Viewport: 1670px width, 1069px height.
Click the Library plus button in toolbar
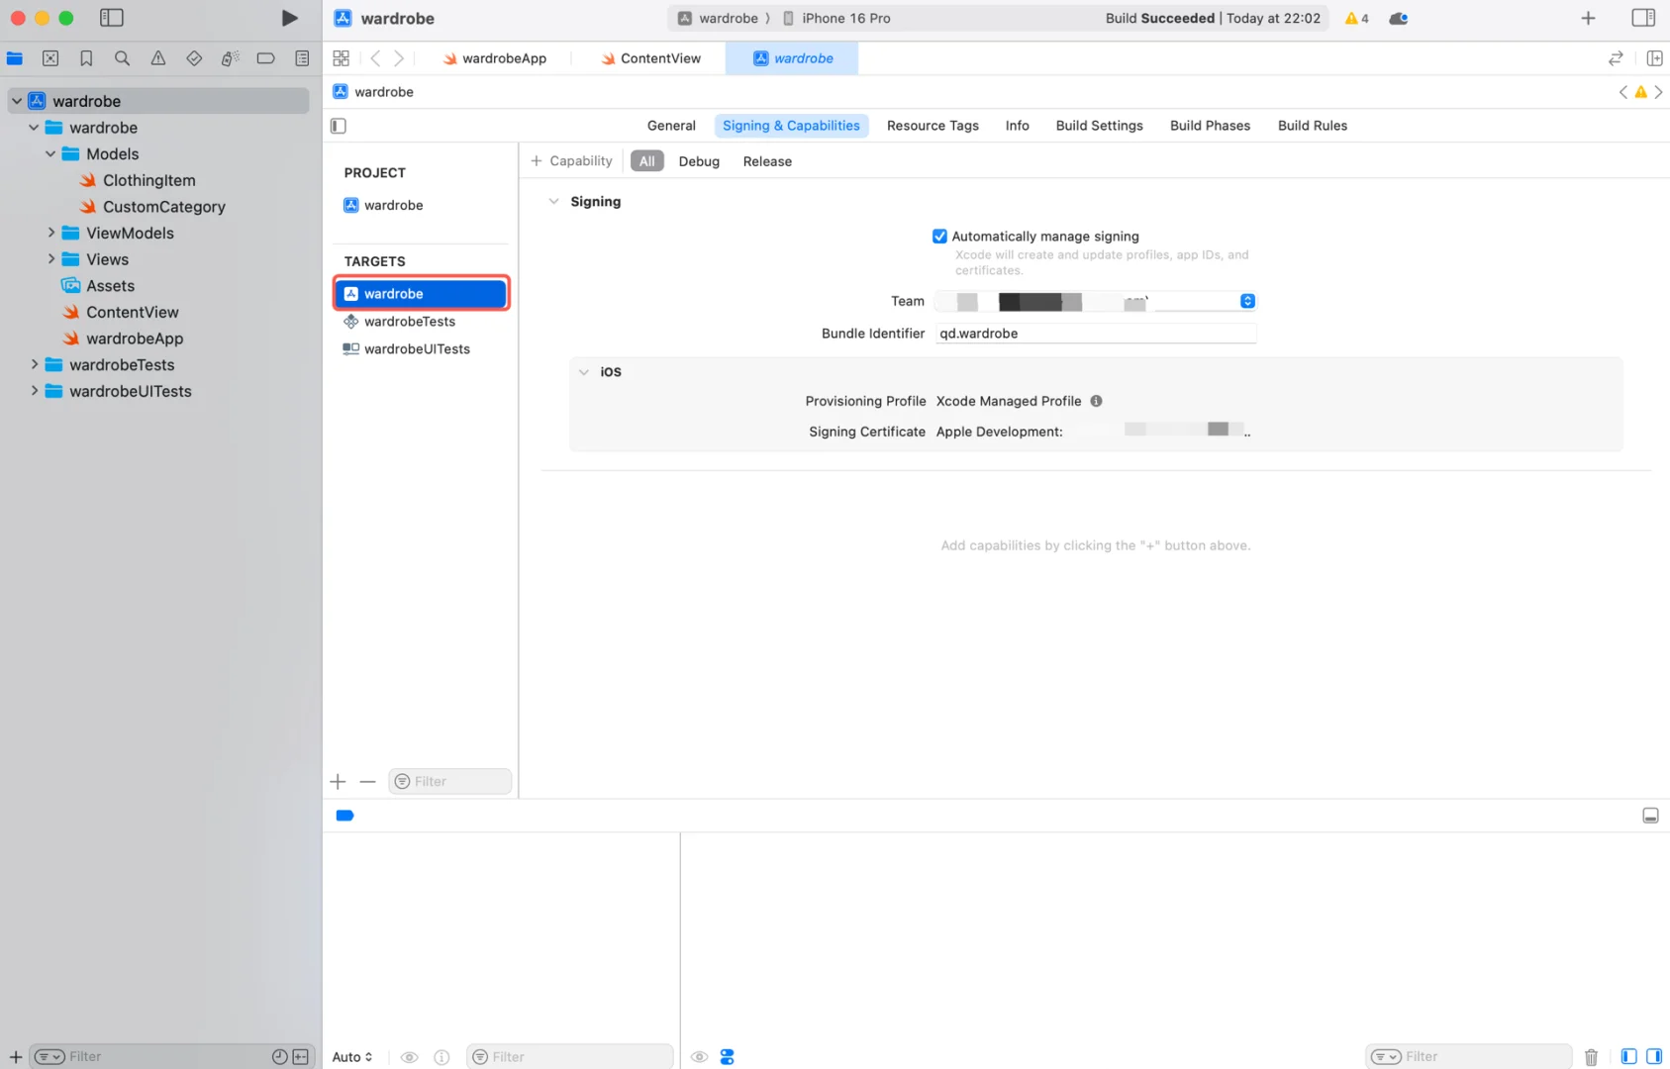[x=1588, y=18]
